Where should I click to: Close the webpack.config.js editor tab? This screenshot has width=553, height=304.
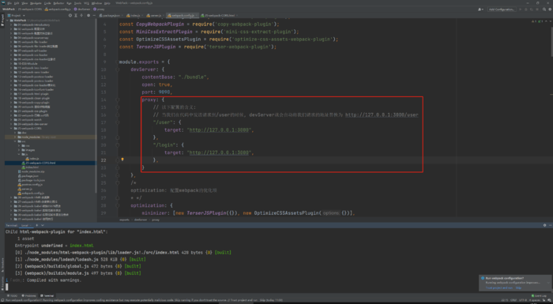197,16
